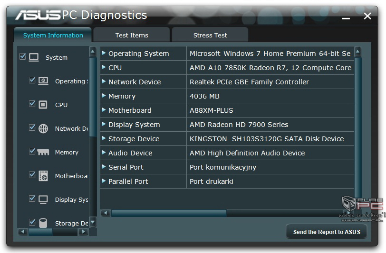
Task: Select the CPU label in the sidebar
Action: (x=61, y=105)
